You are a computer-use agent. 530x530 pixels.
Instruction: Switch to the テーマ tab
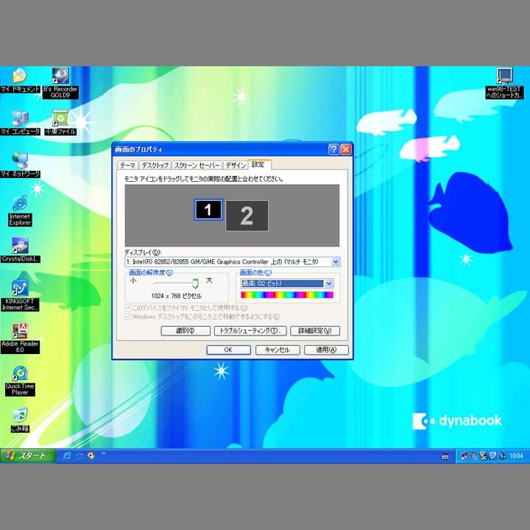[x=128, y=166]
